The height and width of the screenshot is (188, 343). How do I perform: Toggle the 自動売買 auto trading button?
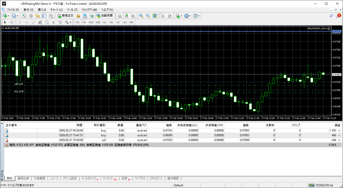[x=105, y=16]
